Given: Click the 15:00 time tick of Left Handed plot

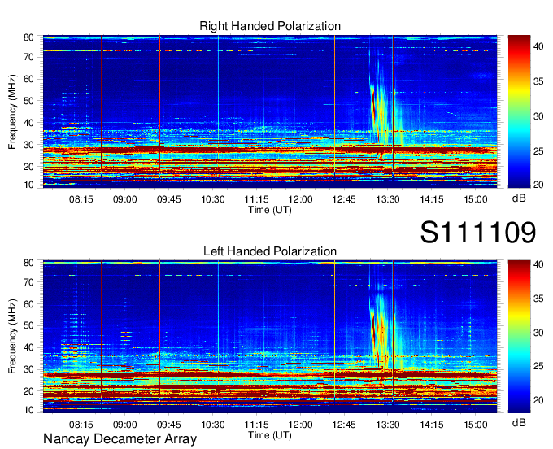Looking at the screenshot, I should pyautogui.click(x=476, y=425).
